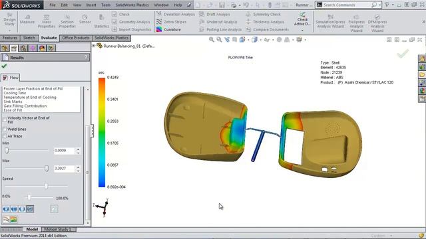
Task: Open Geometry Analysis
Action: (131, 22)
